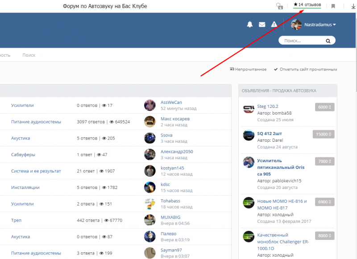Click the warning triangle reports icon
Viewport: 357px width, 259px height.
click(x=274, y=24)
